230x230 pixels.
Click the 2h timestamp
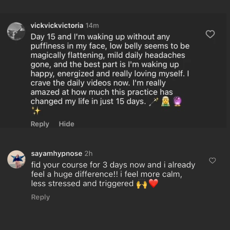pos(88,154)
